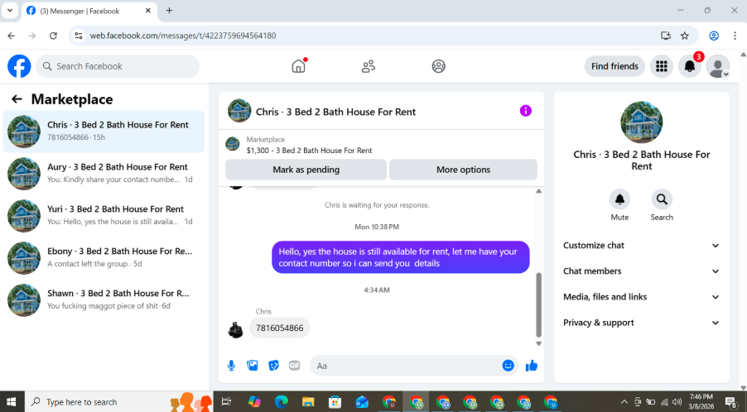Click the message text field Aa
Viewport: 747px width, 412px height.
(413, 366)
